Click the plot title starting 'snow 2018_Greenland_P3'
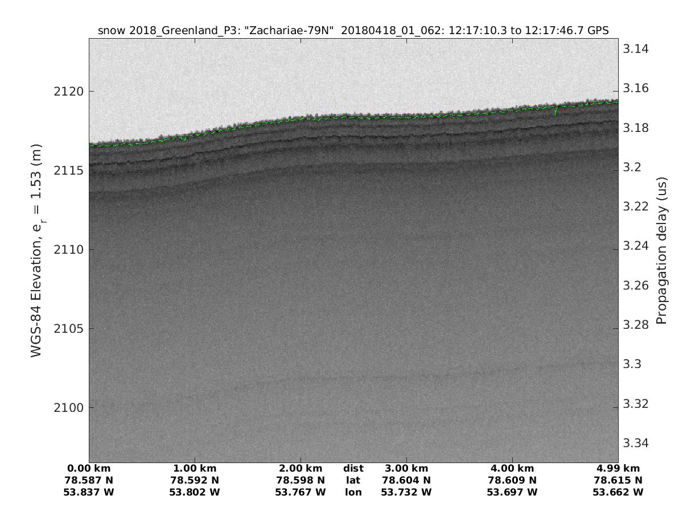 [353, 31]
